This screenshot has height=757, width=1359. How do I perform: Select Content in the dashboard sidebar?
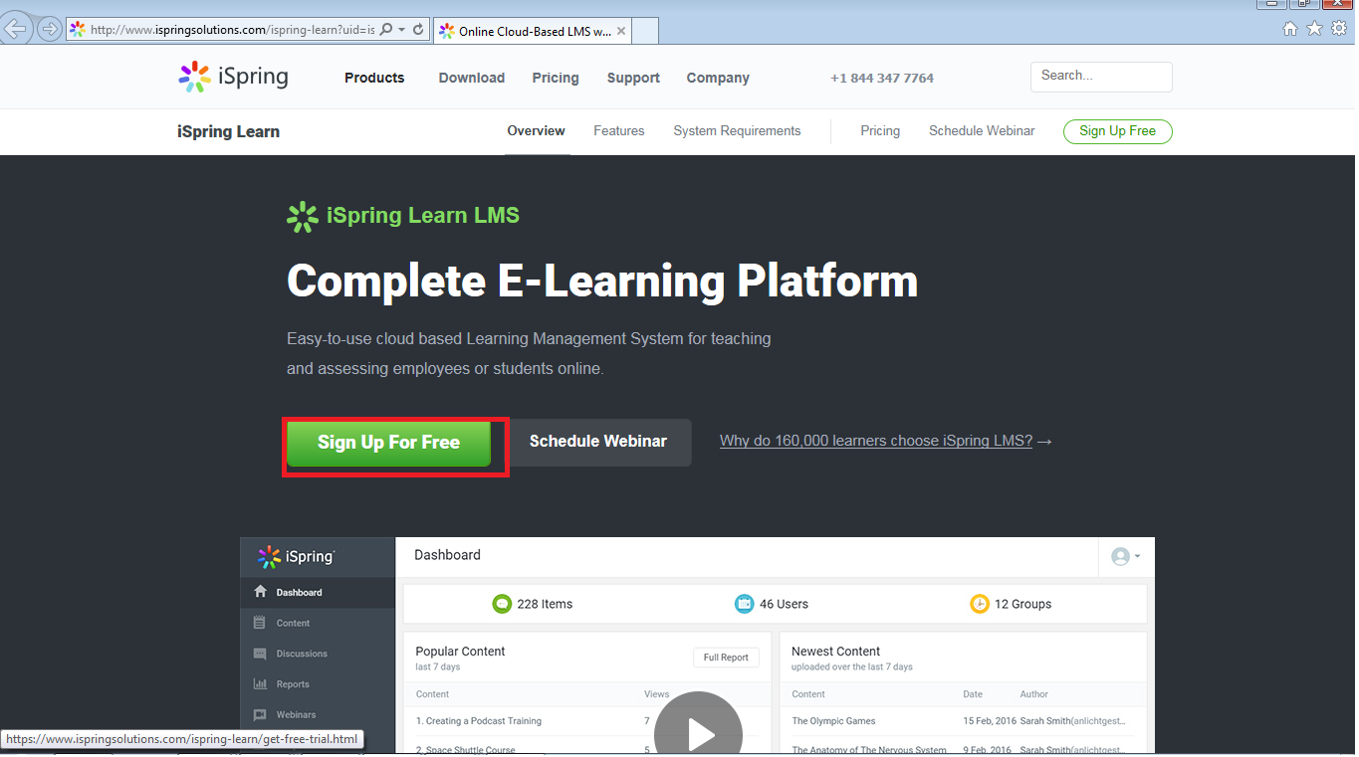tap(318, 623)
